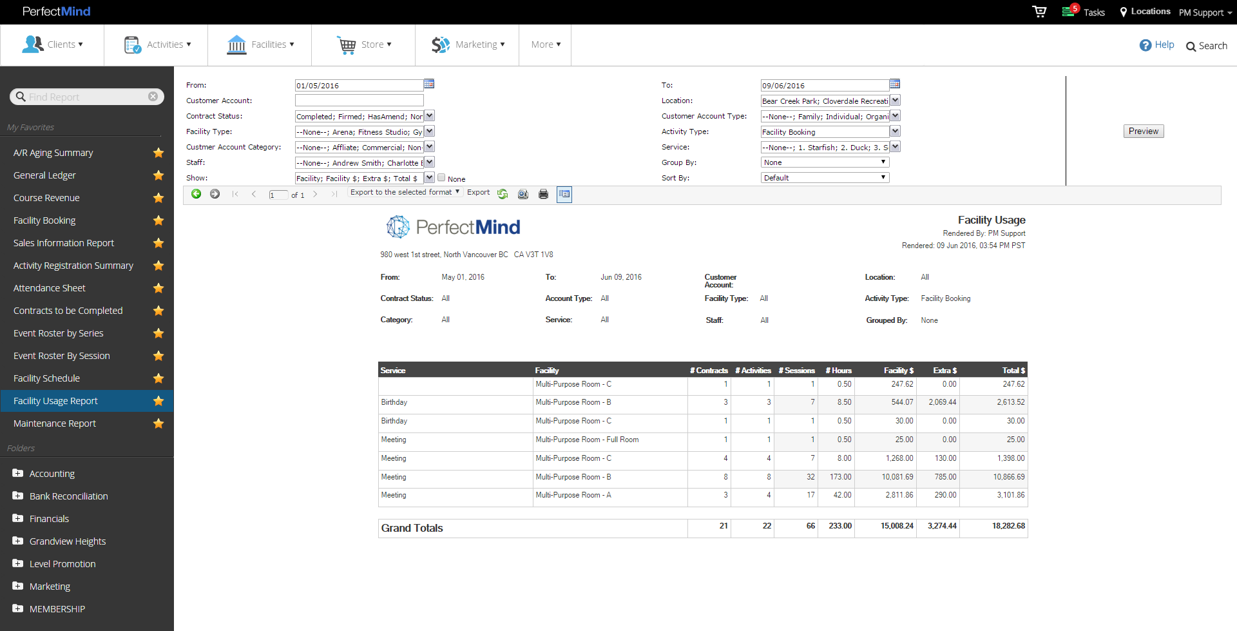Unfavorite the Maintenance Report star
Screen dimensions: 1237x631
[158, 423]
